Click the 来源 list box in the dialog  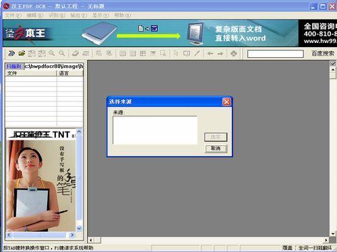pyautogui.click(x=155, y=130)
